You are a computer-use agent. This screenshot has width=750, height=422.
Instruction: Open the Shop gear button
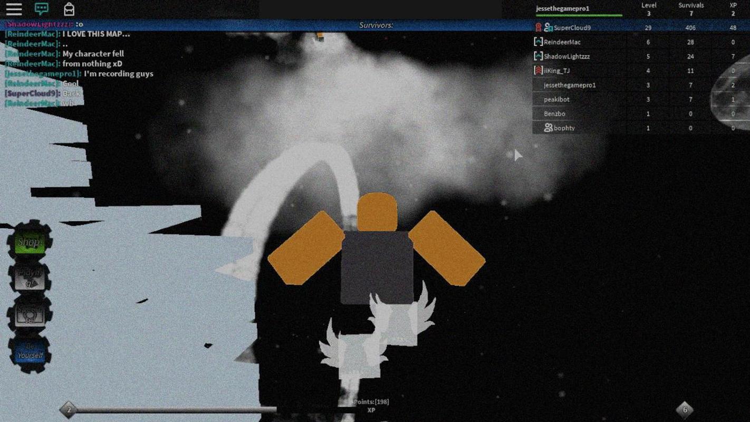pos(30,242)
